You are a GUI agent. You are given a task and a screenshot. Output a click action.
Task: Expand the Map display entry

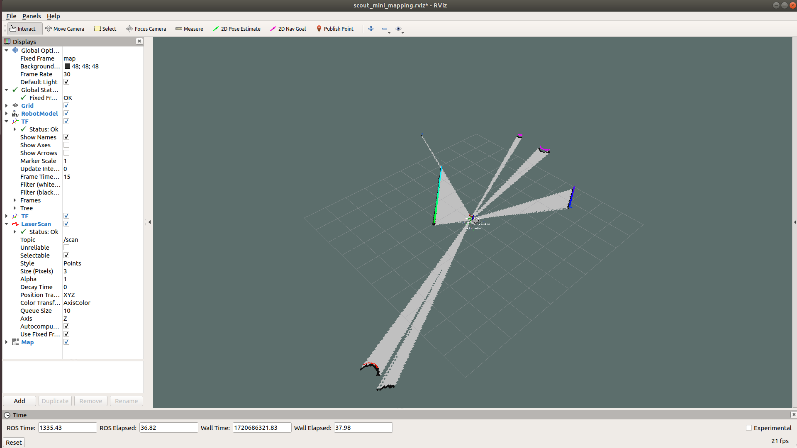pyautogui.click(x=7, y=342)
